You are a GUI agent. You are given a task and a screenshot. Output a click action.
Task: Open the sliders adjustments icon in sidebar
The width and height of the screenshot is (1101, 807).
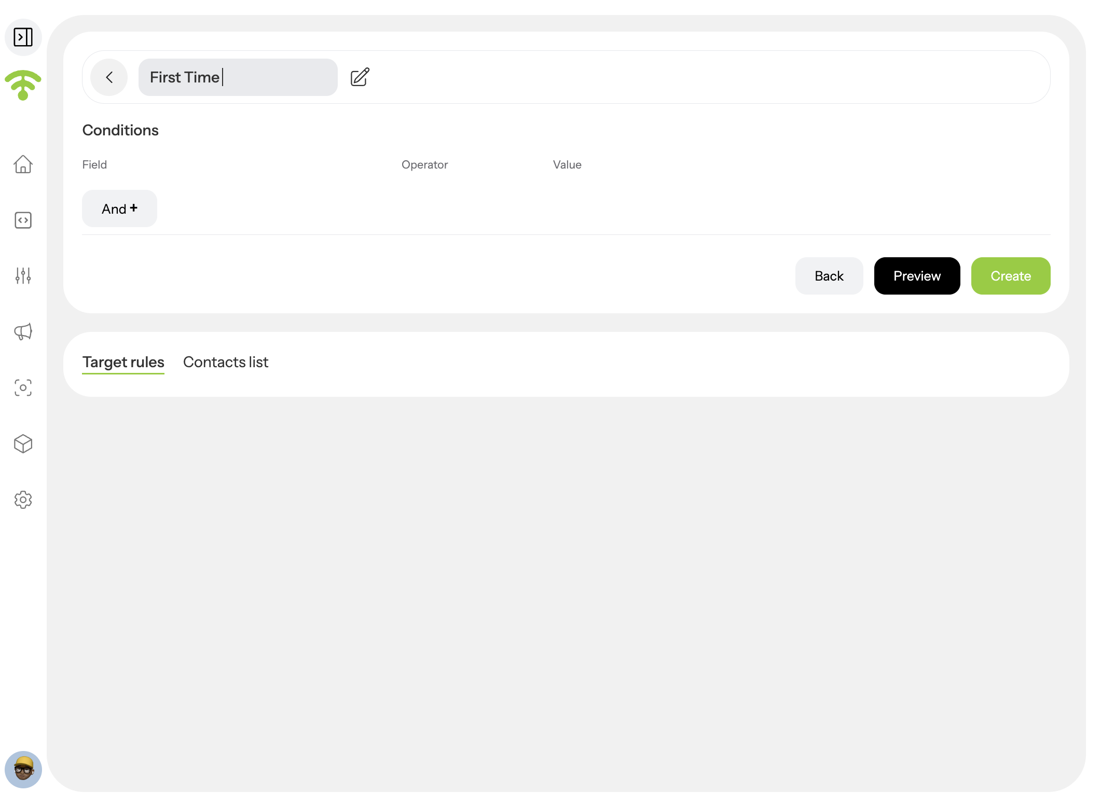[x=23, y=276]
